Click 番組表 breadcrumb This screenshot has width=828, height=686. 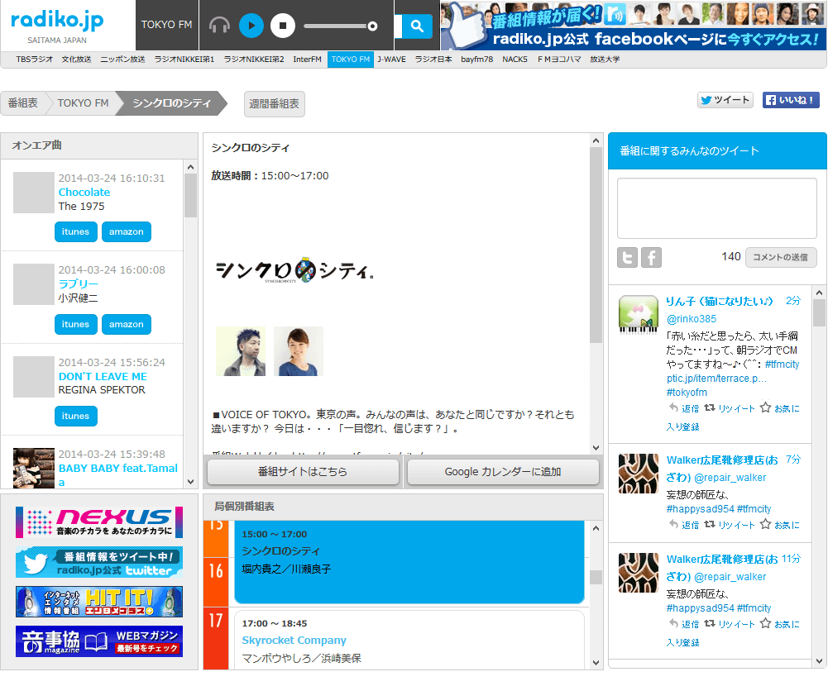[22, 102]
